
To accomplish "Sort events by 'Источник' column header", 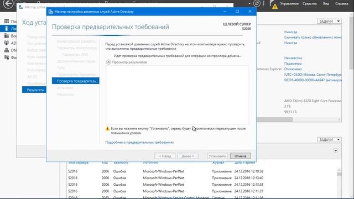I will coord(150,163).
